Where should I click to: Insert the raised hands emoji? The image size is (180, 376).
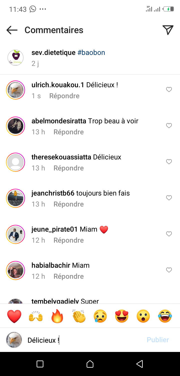point(36,316)
